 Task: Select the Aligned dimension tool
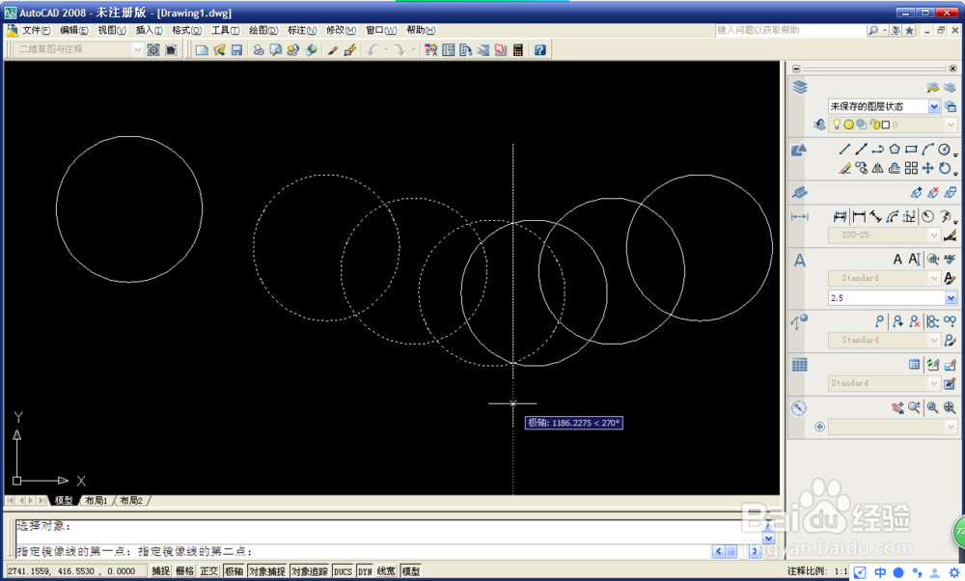coord(875,216)
